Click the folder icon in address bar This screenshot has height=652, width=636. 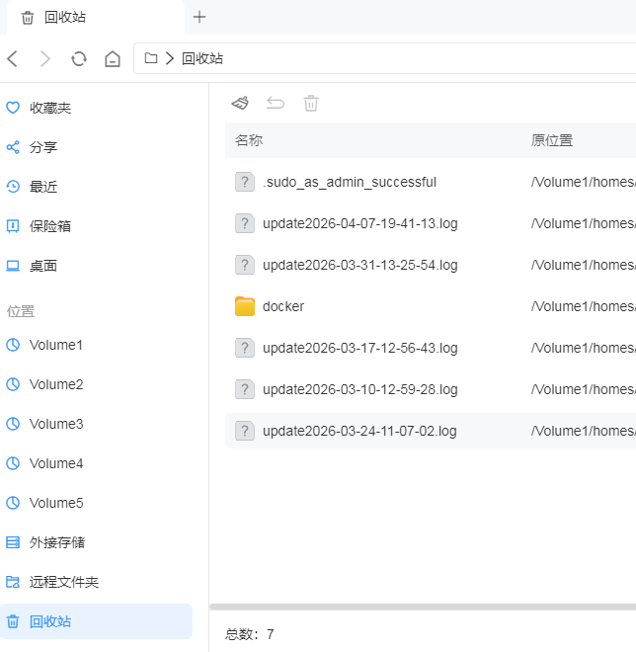click(151, 58)
